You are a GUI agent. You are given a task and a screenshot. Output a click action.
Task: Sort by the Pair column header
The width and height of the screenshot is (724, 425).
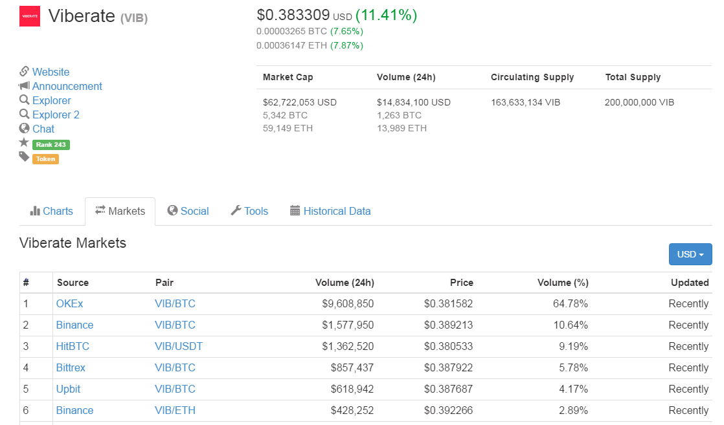click(x=164, y=283)
